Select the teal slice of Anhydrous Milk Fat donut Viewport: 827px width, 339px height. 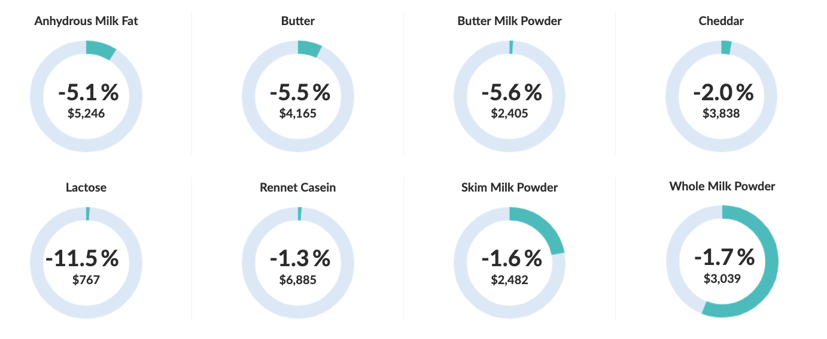click(x=100, y=50)
